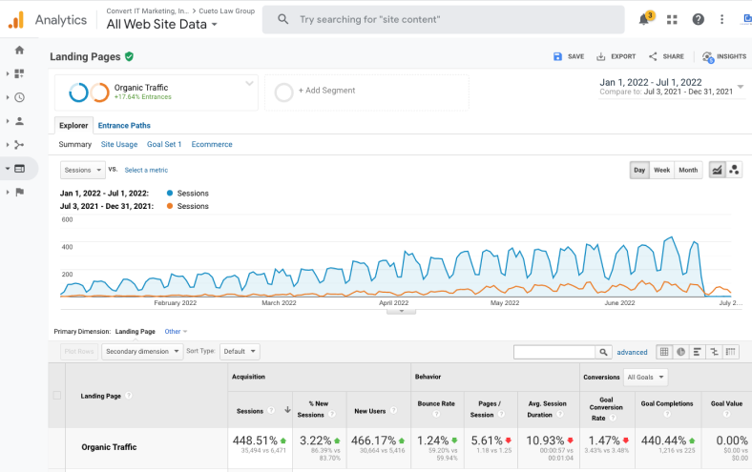Click the Export button

tap(616, 56)
